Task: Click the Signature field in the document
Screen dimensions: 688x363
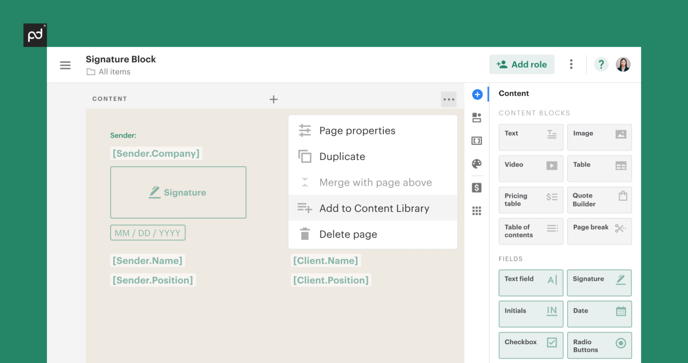Action: 178,193
